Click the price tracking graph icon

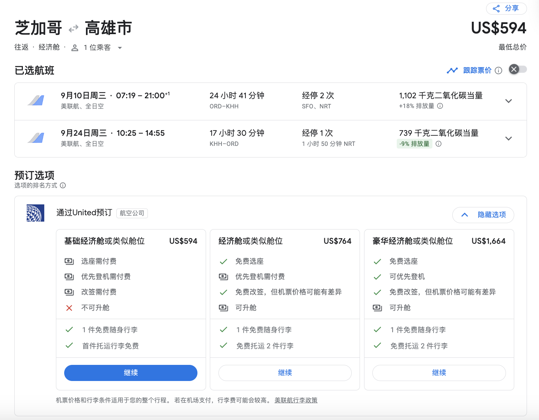452,70
